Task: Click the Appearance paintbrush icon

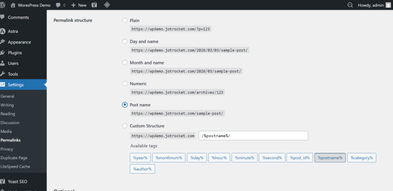Action: [2, 42]
